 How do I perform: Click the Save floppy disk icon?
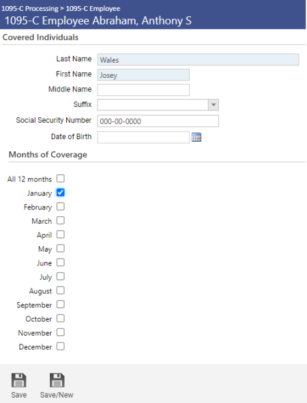tap(19, 380)
